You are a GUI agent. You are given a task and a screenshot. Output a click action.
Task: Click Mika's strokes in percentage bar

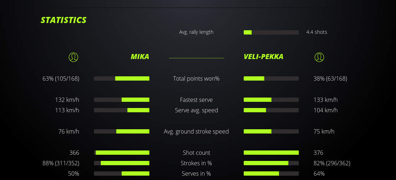click(122, 163)
